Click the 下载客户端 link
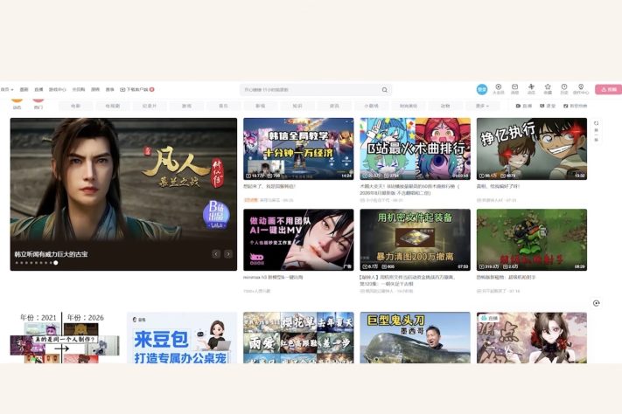Viewport: 622px width, 414px height. 135,90
